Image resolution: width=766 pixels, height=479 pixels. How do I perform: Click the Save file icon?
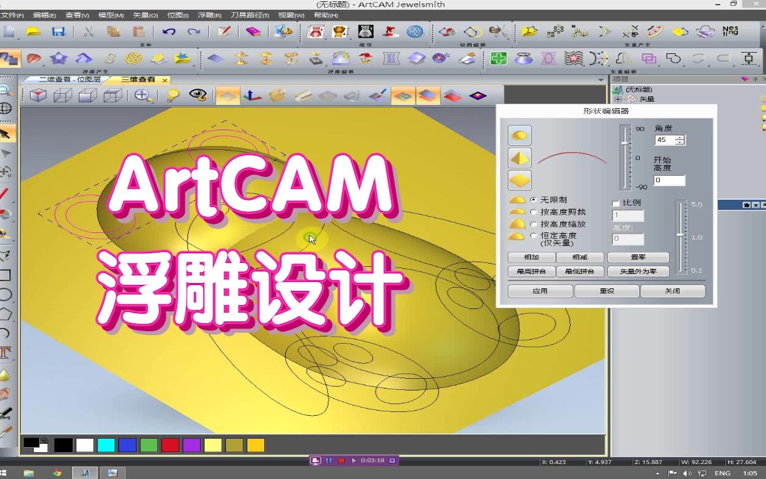(x=59, y=31)
